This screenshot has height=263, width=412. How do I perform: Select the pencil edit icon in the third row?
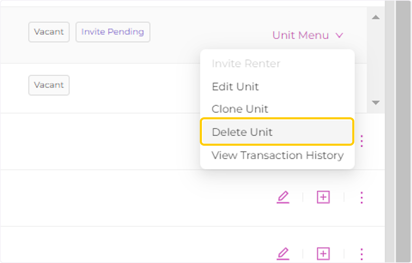[283, 197]
